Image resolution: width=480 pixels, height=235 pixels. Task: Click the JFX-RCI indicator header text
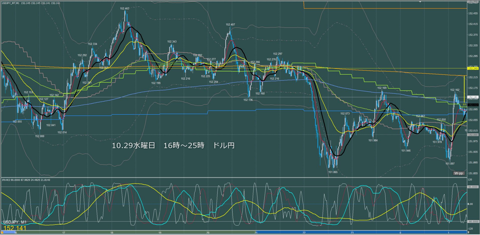(26, 180)
